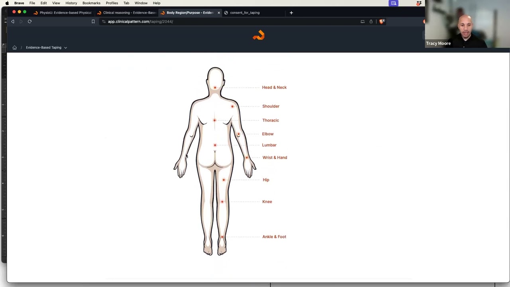Image resolution: width=510 pixels, height=287 pixels.
Task: Click the ClinicalPattern logo at the top
Action: [x=258, y=35]
